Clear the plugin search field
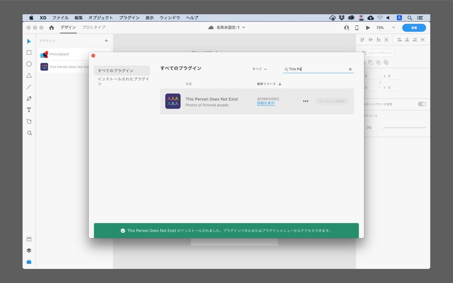Viewport: 453px width, 283px height. click(x=350, y=69)
